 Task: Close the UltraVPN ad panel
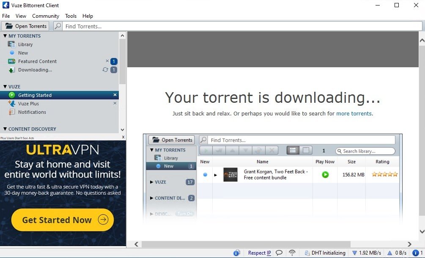pos(123,137)
